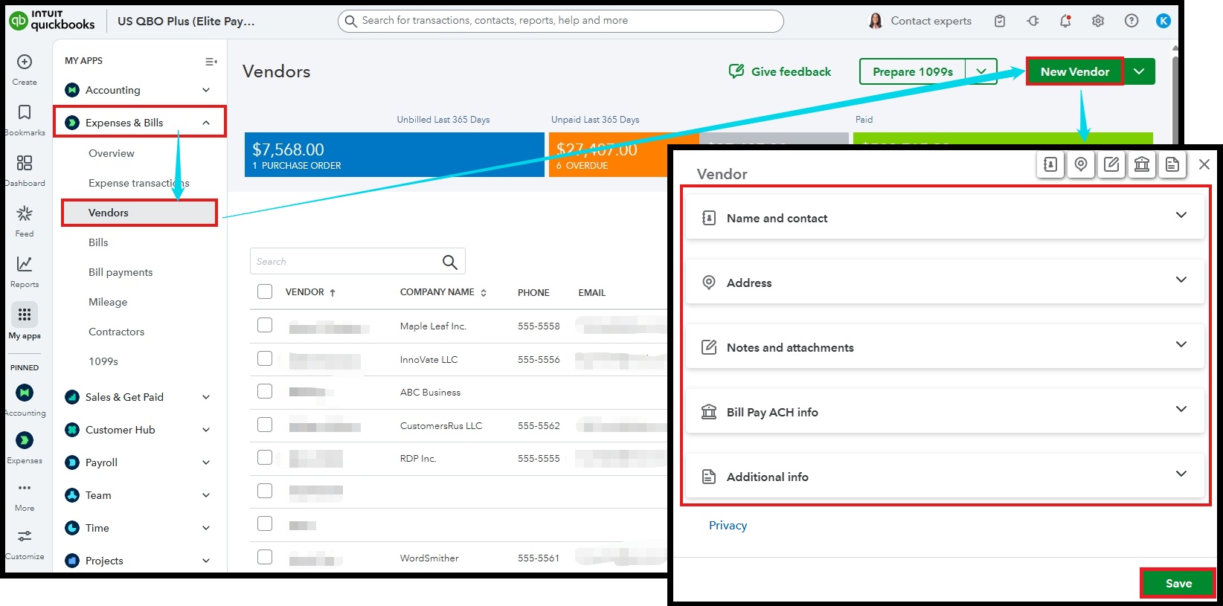Click the help question mark icon
The height and width of the screenshot is (606, 1223).
1131,21
